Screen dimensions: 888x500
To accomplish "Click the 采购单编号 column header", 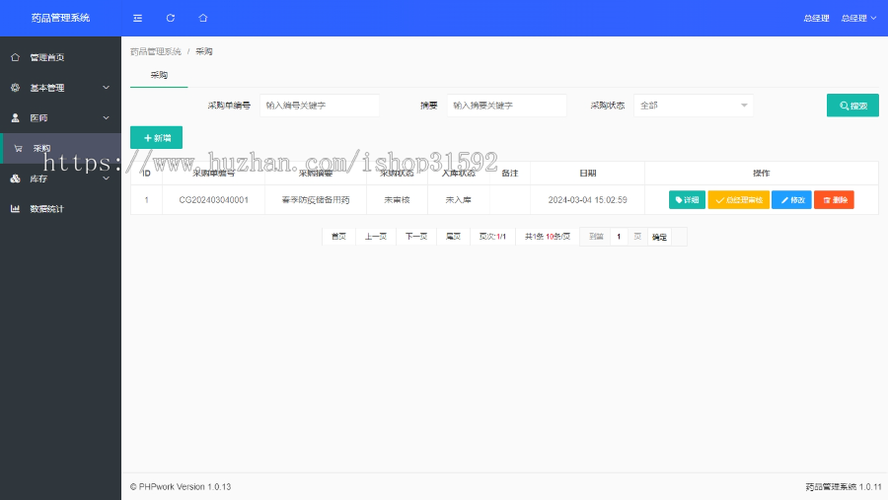I will (213, 174).
